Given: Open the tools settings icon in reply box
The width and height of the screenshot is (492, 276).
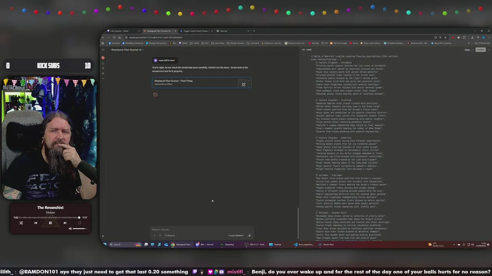Looking at the screenshot, I should (x=160, y=235).
